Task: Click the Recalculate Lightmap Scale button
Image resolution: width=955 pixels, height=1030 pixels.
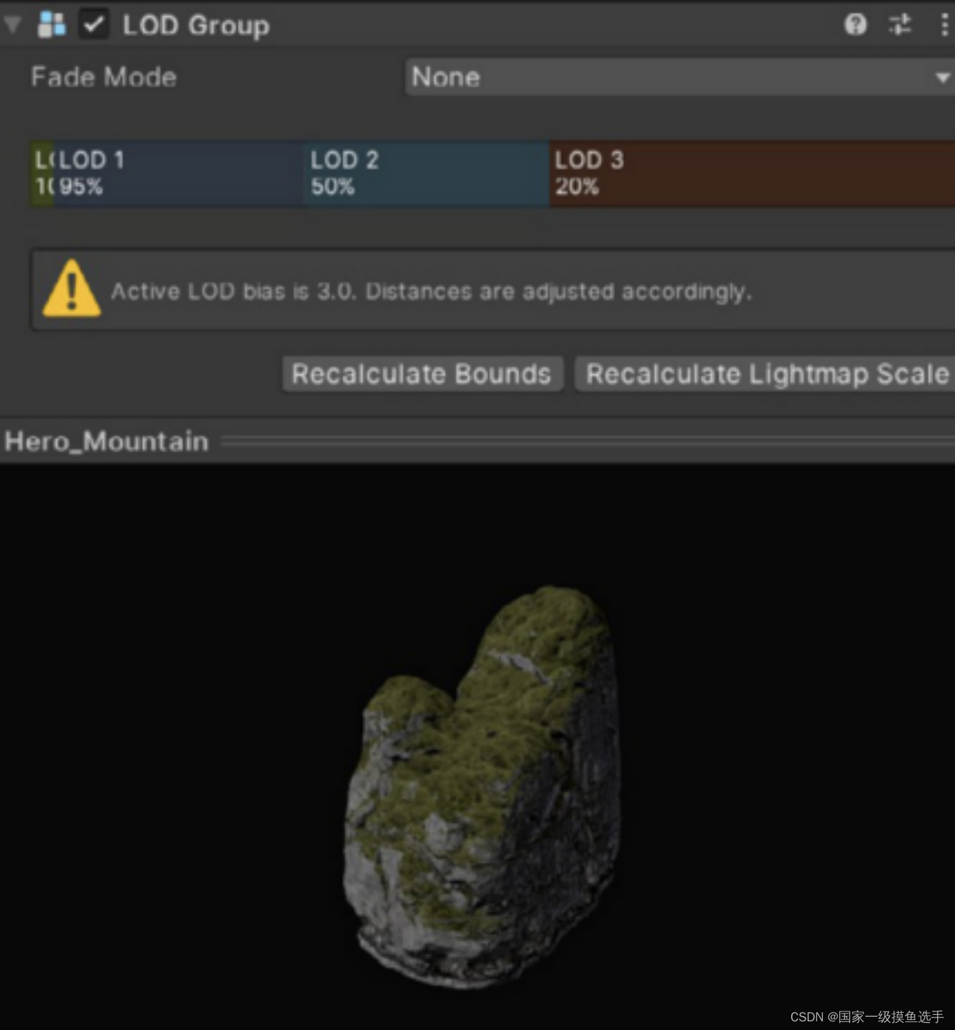Action: click(x=765, y=374)
